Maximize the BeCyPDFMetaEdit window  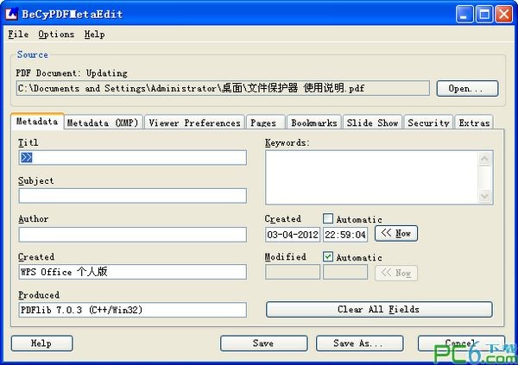pos(484,14)
